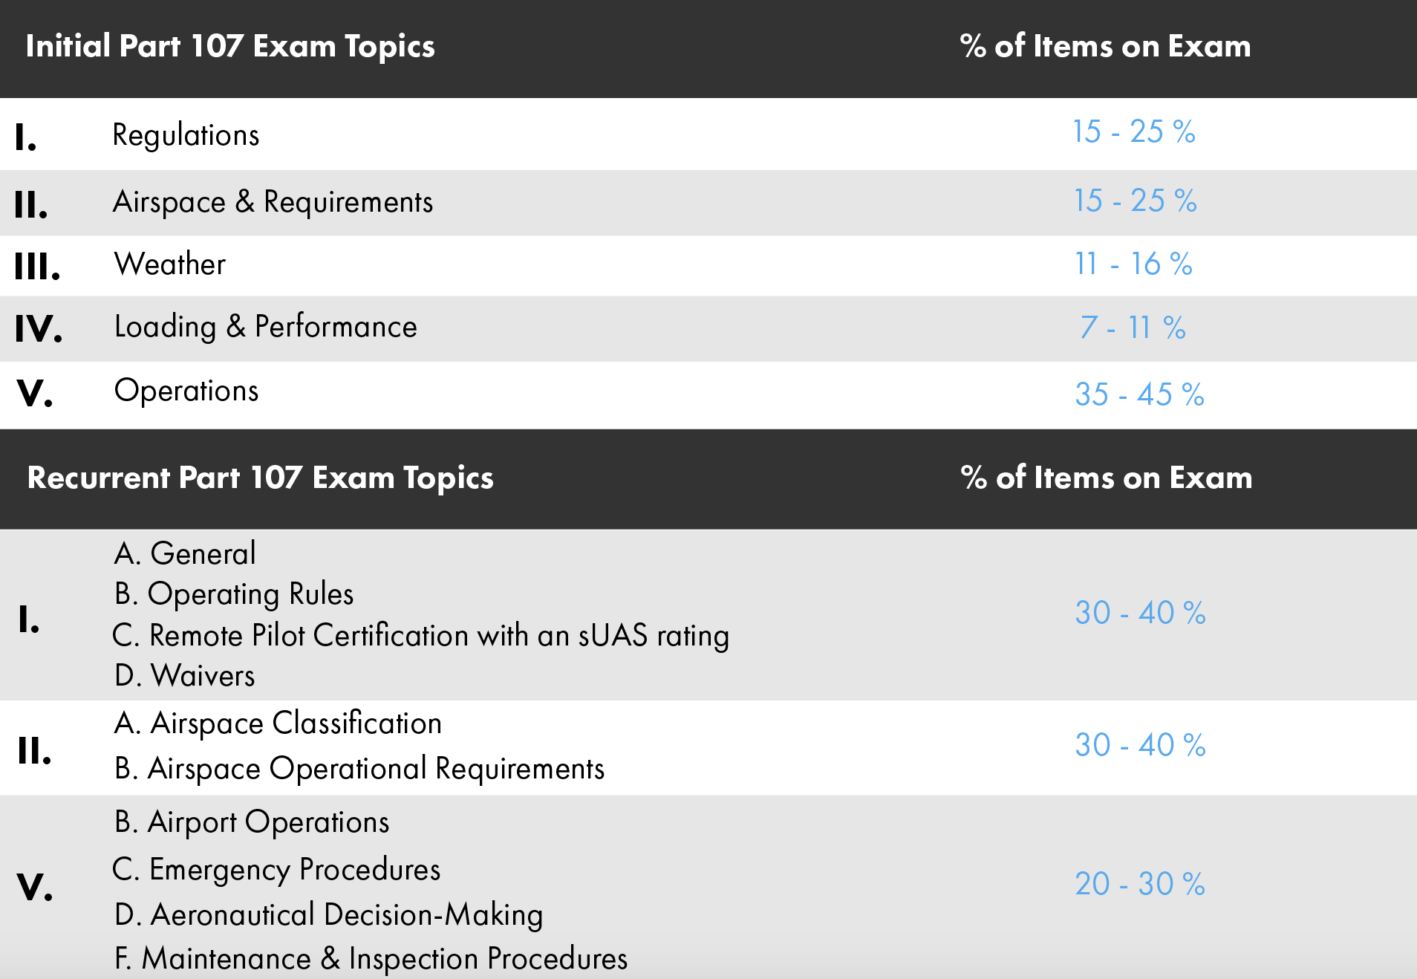Click A. Airspace Classification entry

(x=278, y=723)
